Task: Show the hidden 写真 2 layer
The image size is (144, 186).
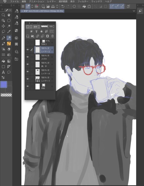Action: [x=27, y=42]
